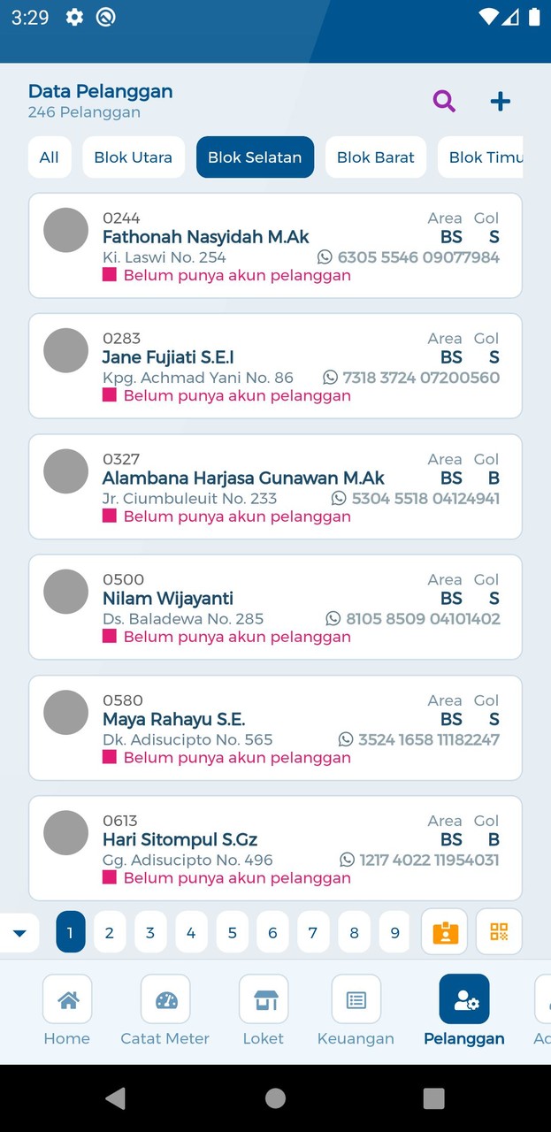Open the QR code scanner icon
The width and height of the screenshot is (551, 1132).
(x=499, y=931)
